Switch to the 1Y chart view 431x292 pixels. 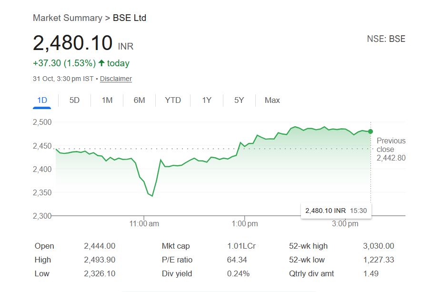click(207, 100)
